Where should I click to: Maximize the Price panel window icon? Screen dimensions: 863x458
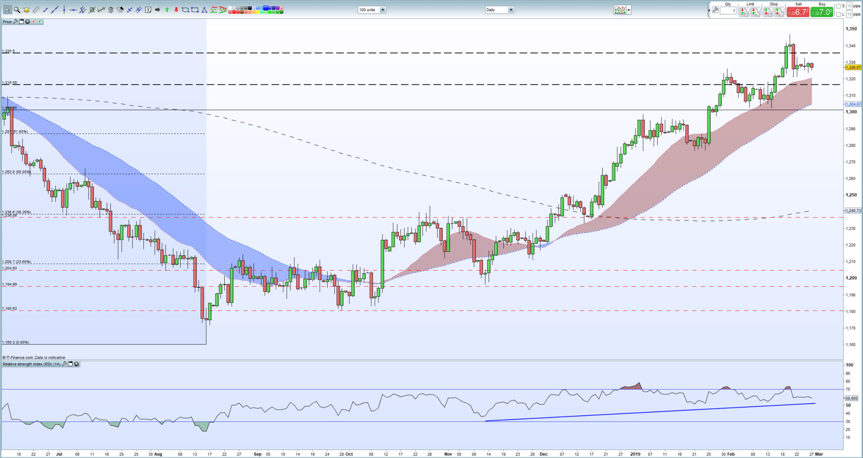click(x=22, y=22)
